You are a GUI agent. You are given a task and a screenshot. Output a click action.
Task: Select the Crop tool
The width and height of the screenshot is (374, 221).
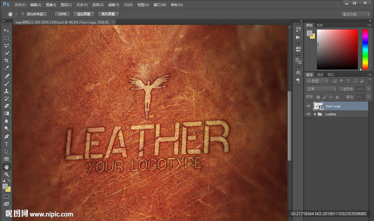[x=7, y=60]
